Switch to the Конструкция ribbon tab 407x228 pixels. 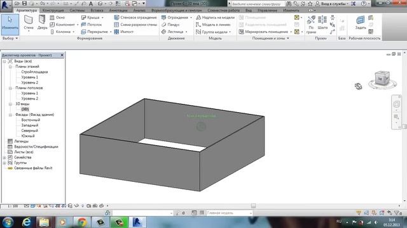tap(53, 10)
